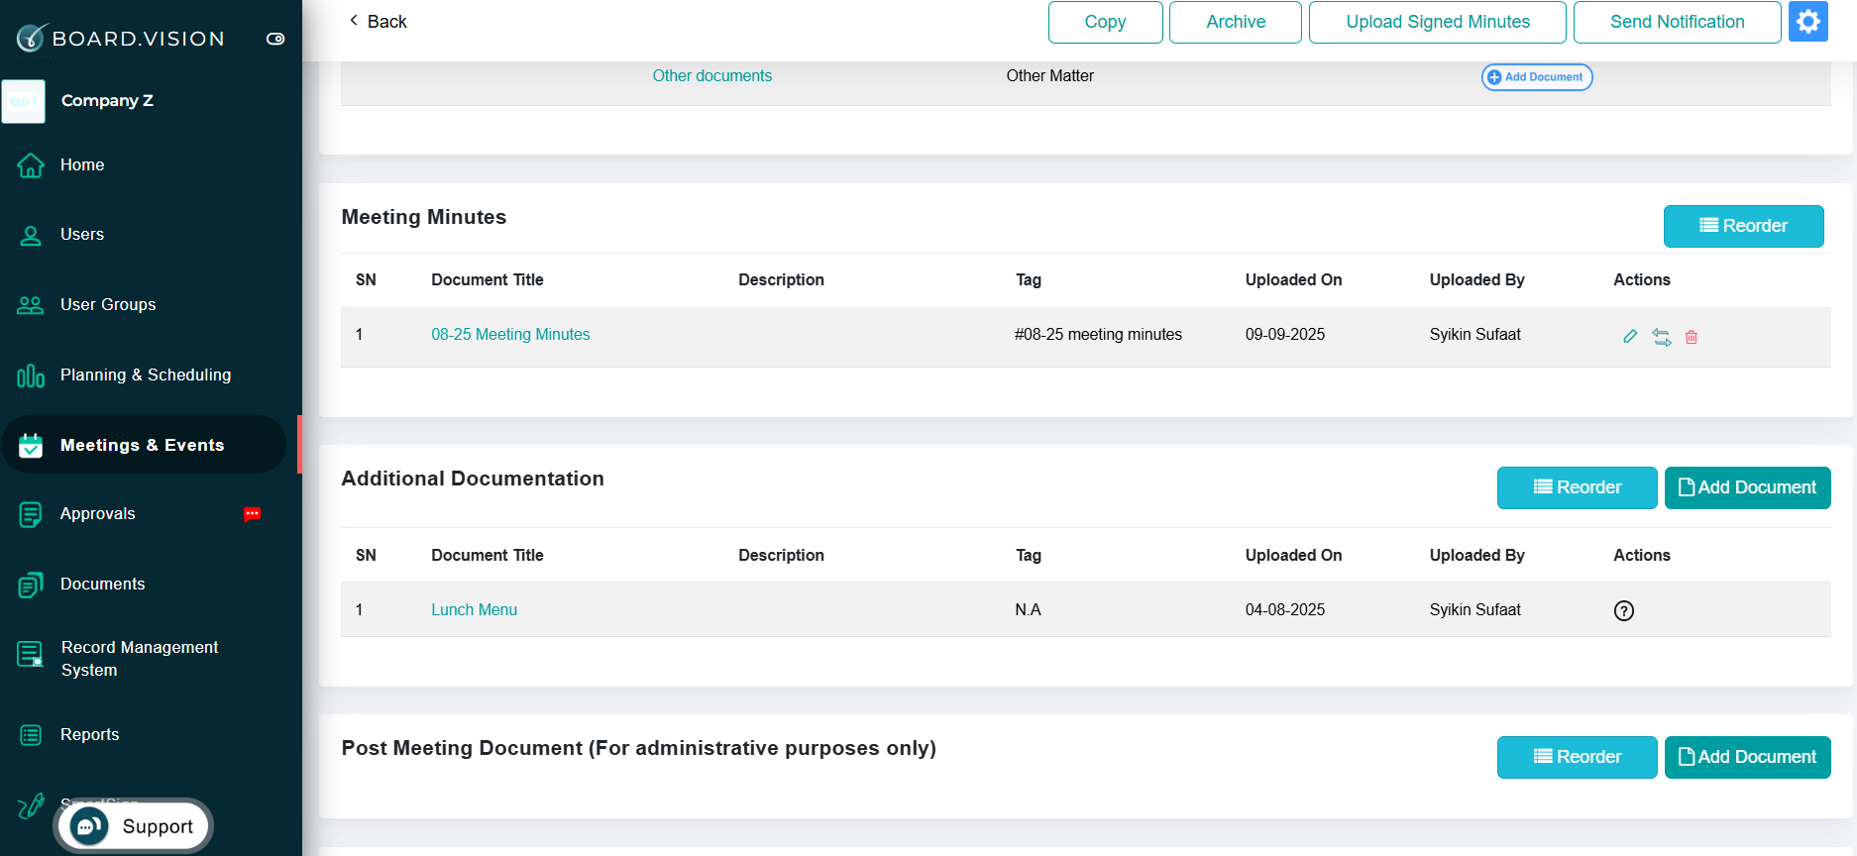Open the Approvals section
The width and height of the screenshot is (1857, 856).
(x=97, y=514)
